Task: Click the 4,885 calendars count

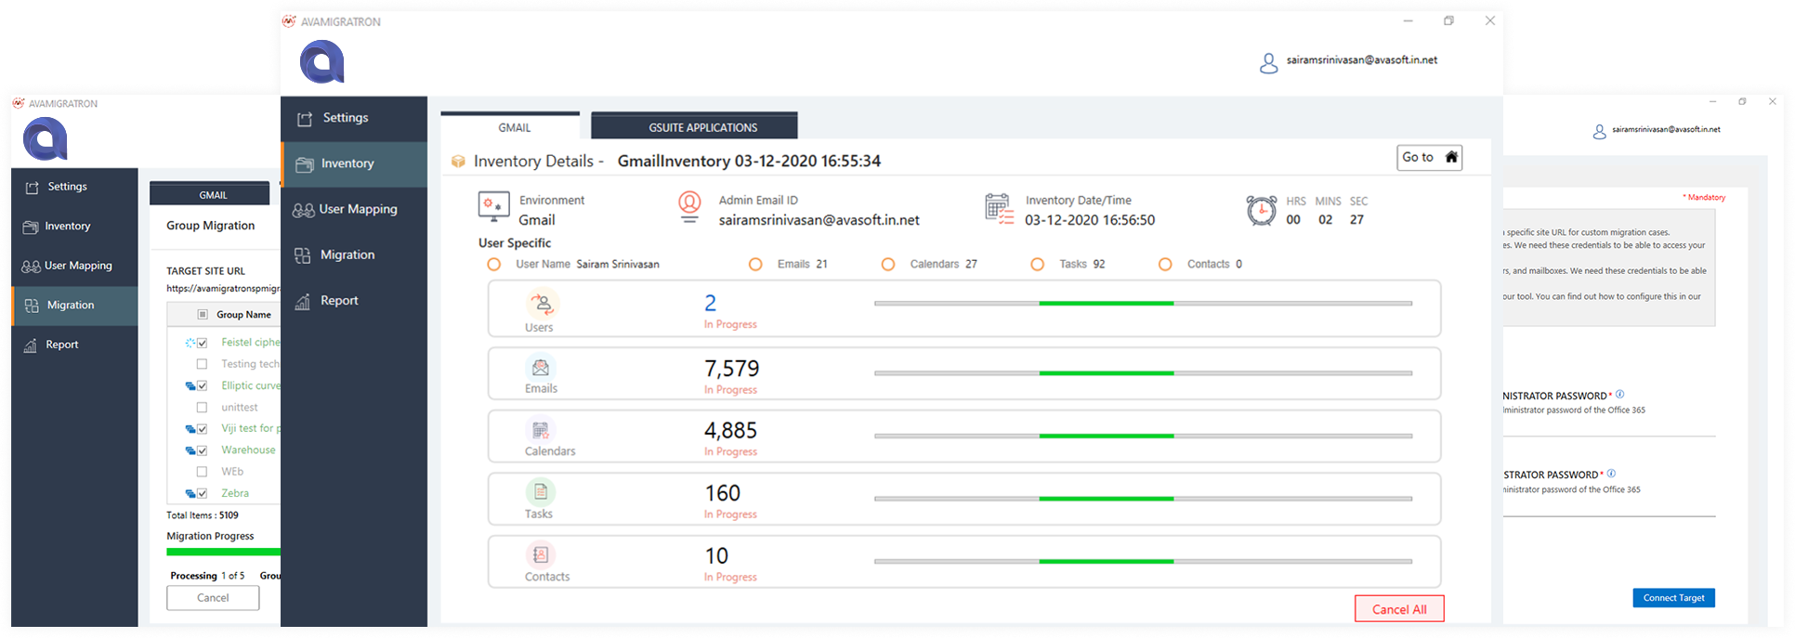Action: [730, 431]
